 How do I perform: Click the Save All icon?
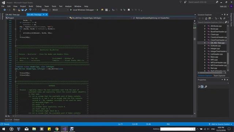click(26, 10)
